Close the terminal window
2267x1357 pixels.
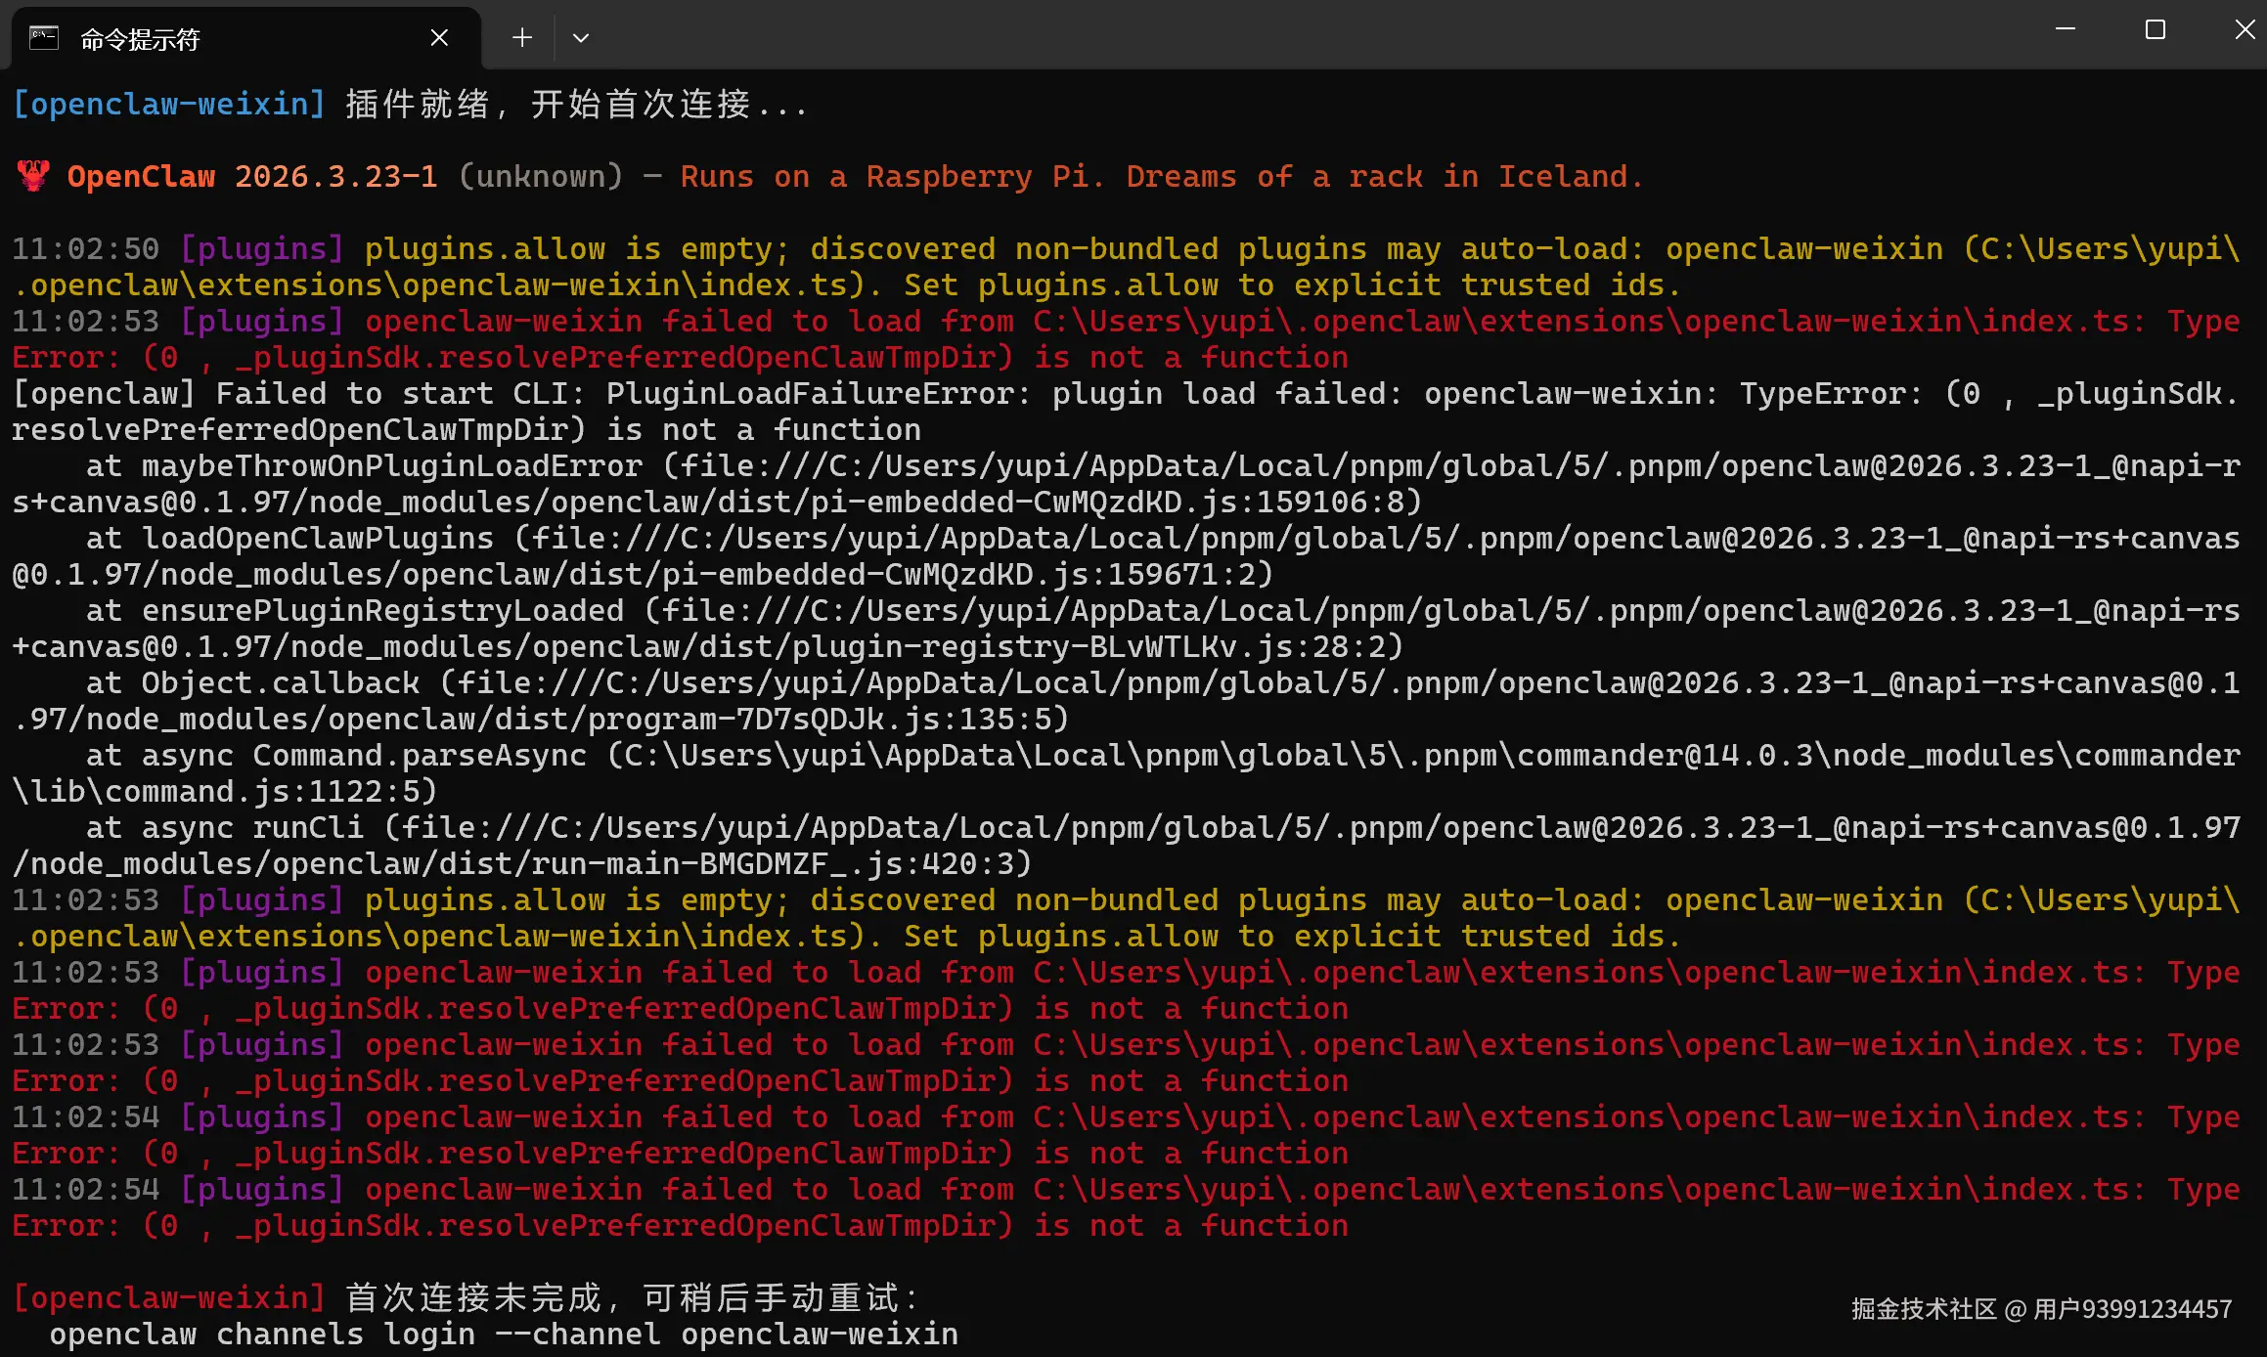pyautogui.click(x=2245, y=29)
